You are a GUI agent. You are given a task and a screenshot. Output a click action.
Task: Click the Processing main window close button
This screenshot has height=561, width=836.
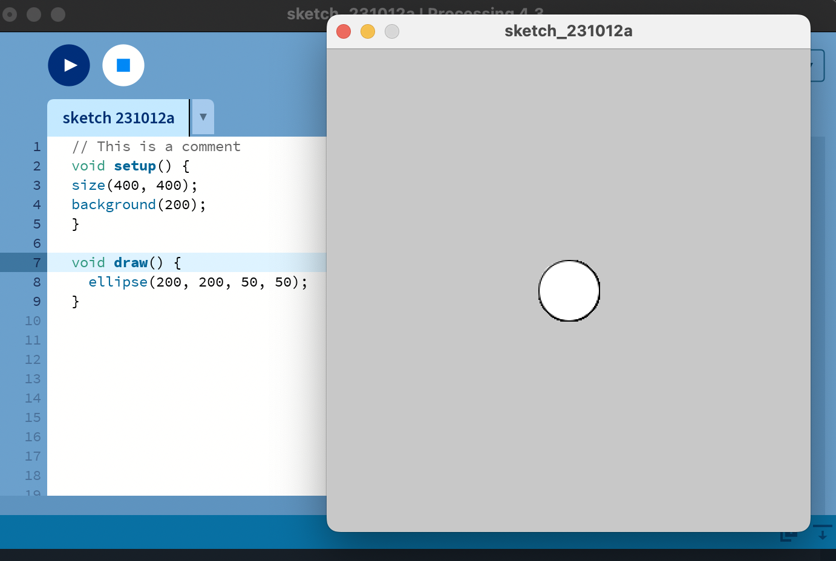pyautogui.click(x=10, y=15)
